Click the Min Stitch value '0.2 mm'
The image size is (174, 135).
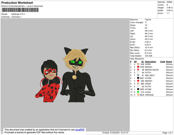[x=148, y=50]
